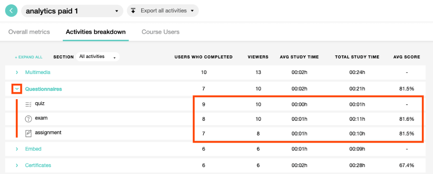Click the exam question mark icon
Viewport: 433px width, 174px height.
[x=29, y=119]
